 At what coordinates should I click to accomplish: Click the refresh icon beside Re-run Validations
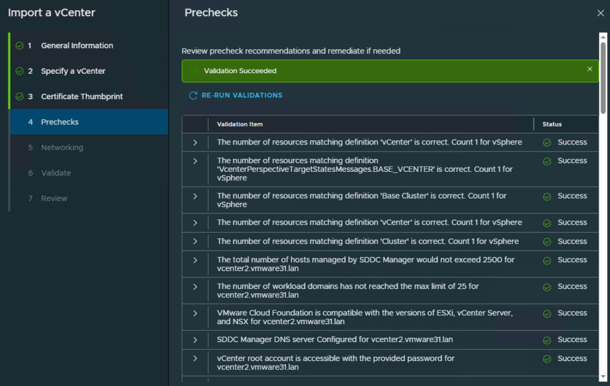point(193,95)
